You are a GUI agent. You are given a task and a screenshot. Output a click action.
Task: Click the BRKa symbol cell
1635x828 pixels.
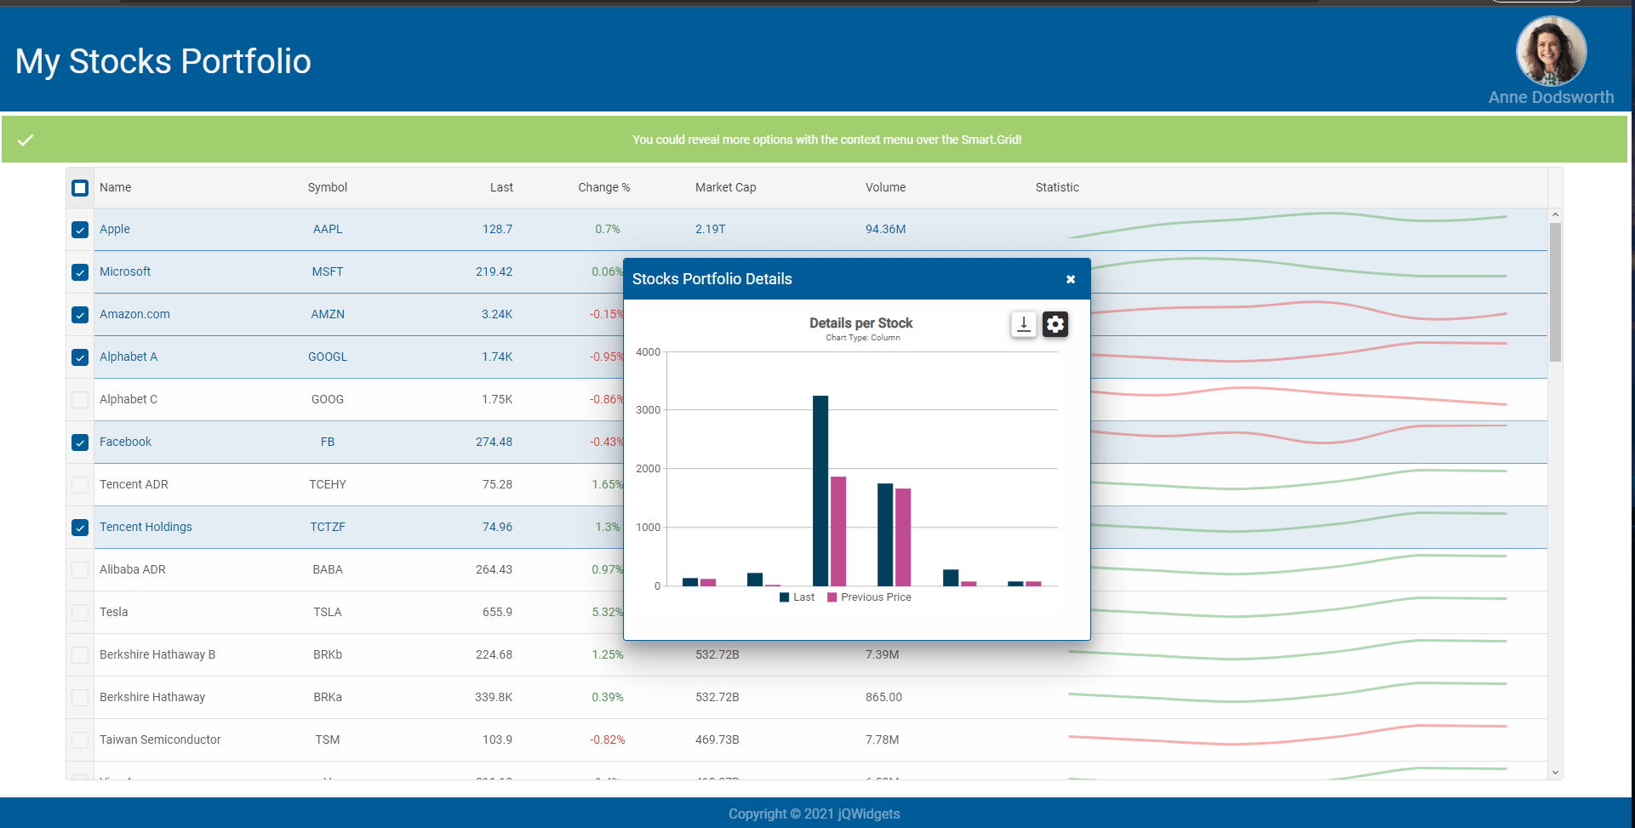tap(328, 697)
